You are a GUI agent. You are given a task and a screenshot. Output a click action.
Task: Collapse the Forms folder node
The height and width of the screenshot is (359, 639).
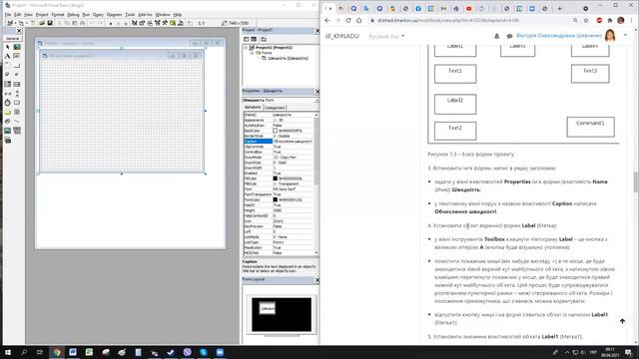pyautogui.click(x=252, y=53)
